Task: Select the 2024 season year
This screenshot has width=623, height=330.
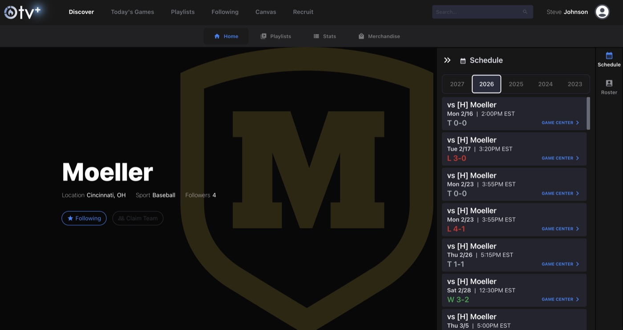Action: 545,84
